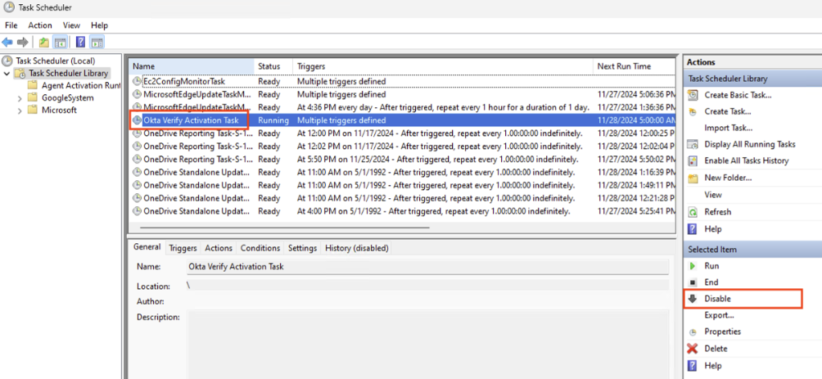Click the Running status of Okta task
Image resolution: width=822 pixels, height=379 pixels.
click(273, 120)
